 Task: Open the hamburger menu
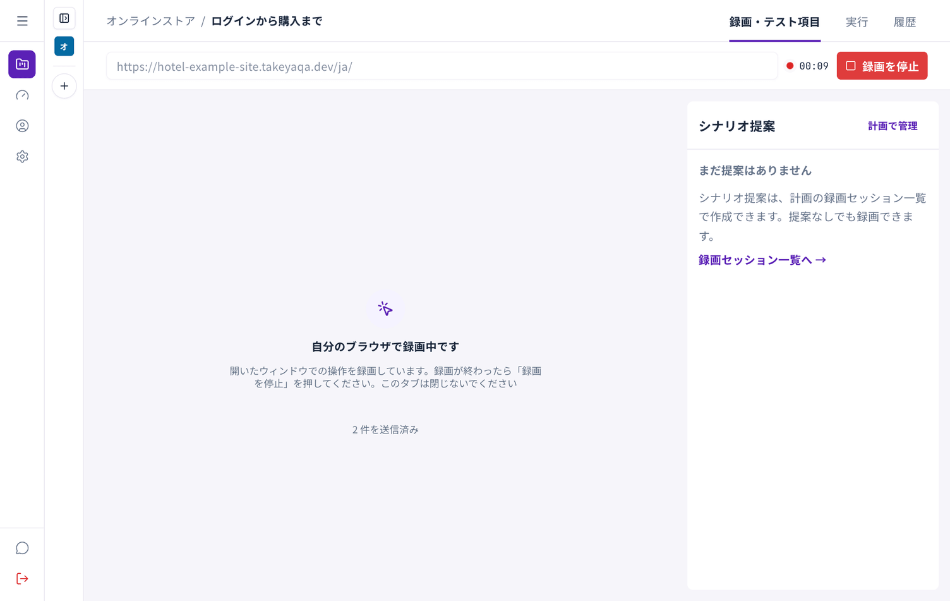tap(22, 21)
